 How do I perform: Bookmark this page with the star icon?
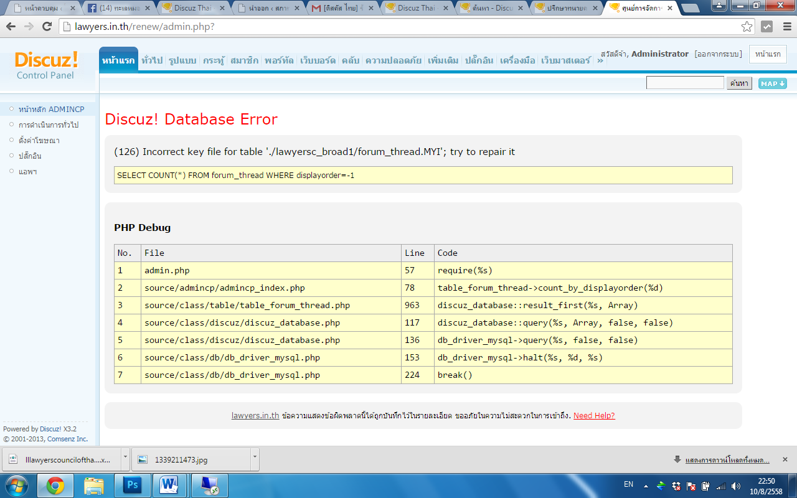747,27
